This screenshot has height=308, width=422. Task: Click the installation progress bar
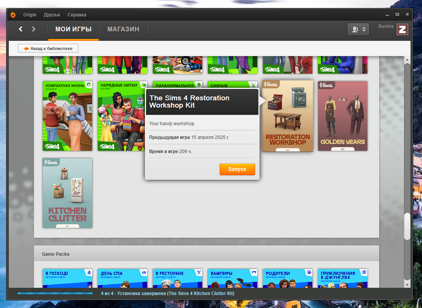[x=55, y=293]
